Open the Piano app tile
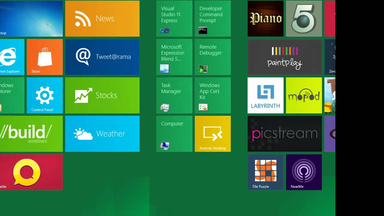Image resolution: width=384 pixels, height=216 pixels. point(265,19)
